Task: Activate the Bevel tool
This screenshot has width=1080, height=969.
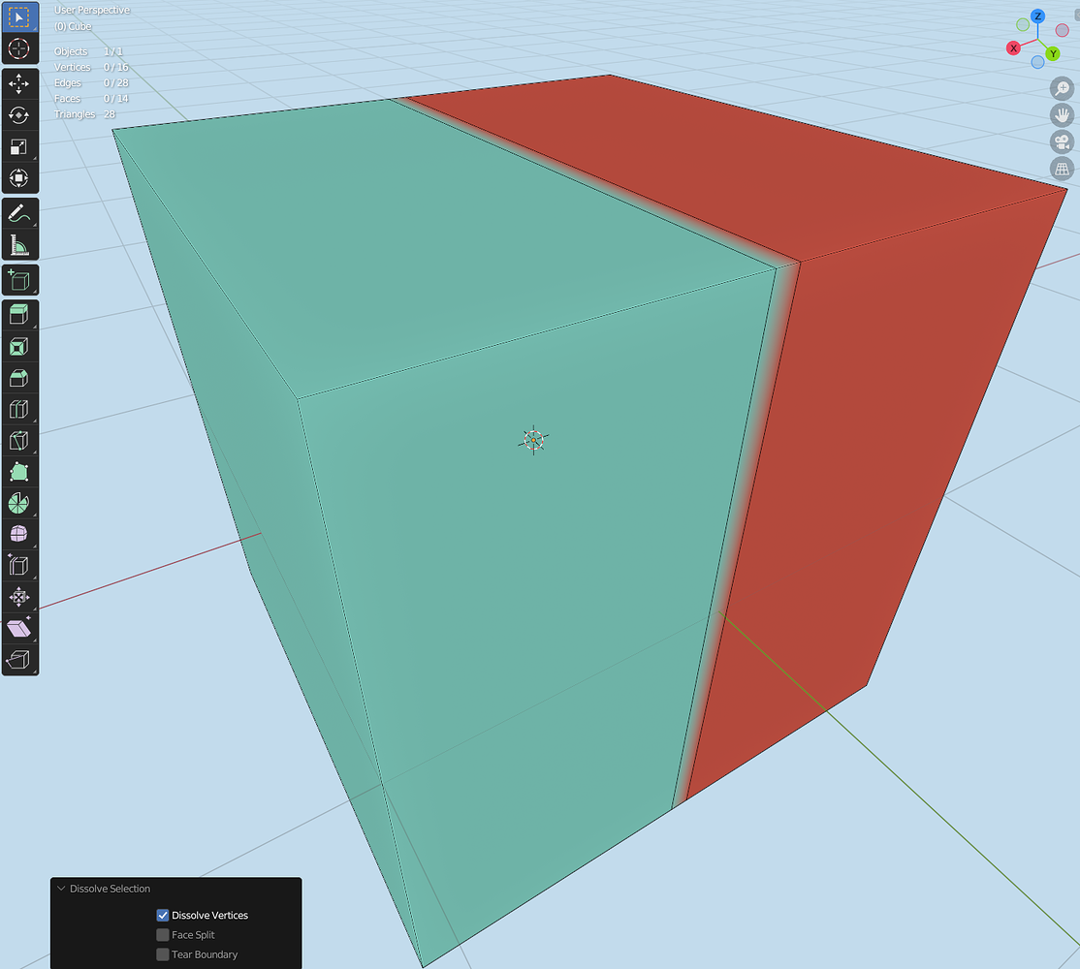Action: pos(19,377)
